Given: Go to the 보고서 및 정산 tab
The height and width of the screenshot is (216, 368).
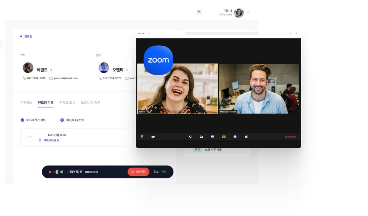Looking at the screenshot, I should click(x=90, y=102).
